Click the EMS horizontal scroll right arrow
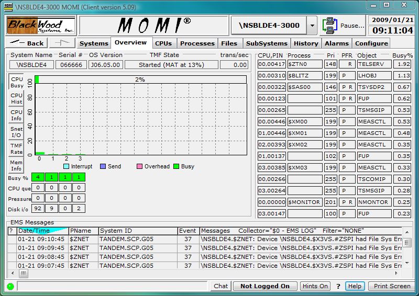Viewport: 419px width, 296px height. [x=396, y=273]
